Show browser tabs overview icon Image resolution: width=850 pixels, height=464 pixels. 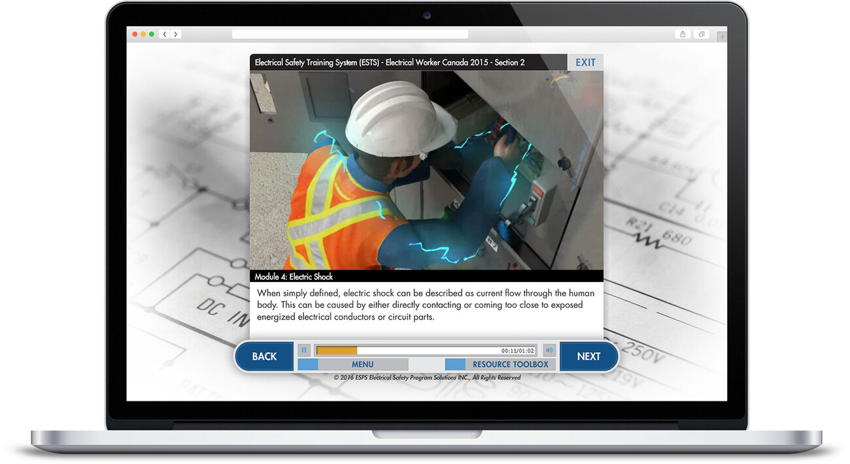702,34
